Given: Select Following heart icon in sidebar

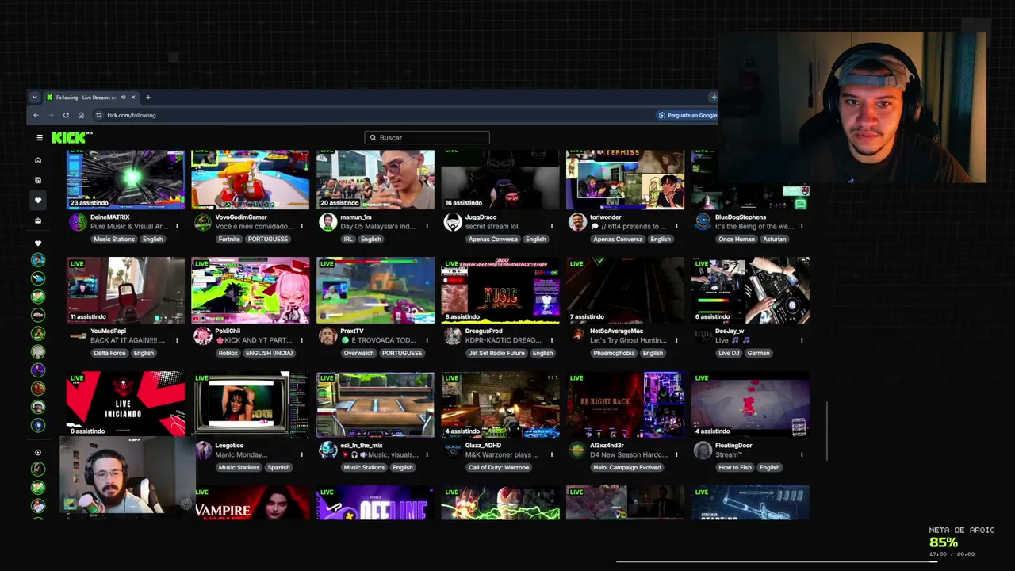Looking at the screenshot, I should pos(37,201).
